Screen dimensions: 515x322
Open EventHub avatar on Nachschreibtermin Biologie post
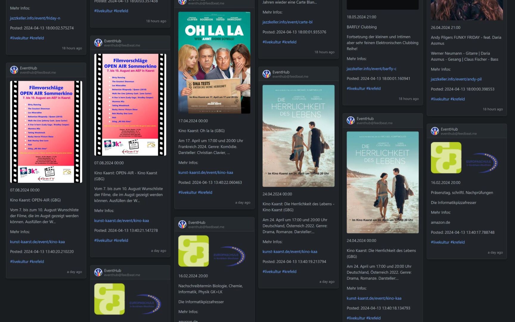point(182,225)
